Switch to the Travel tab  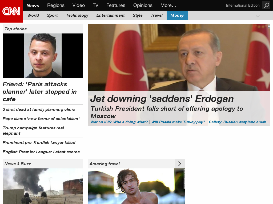click(156, 15)
